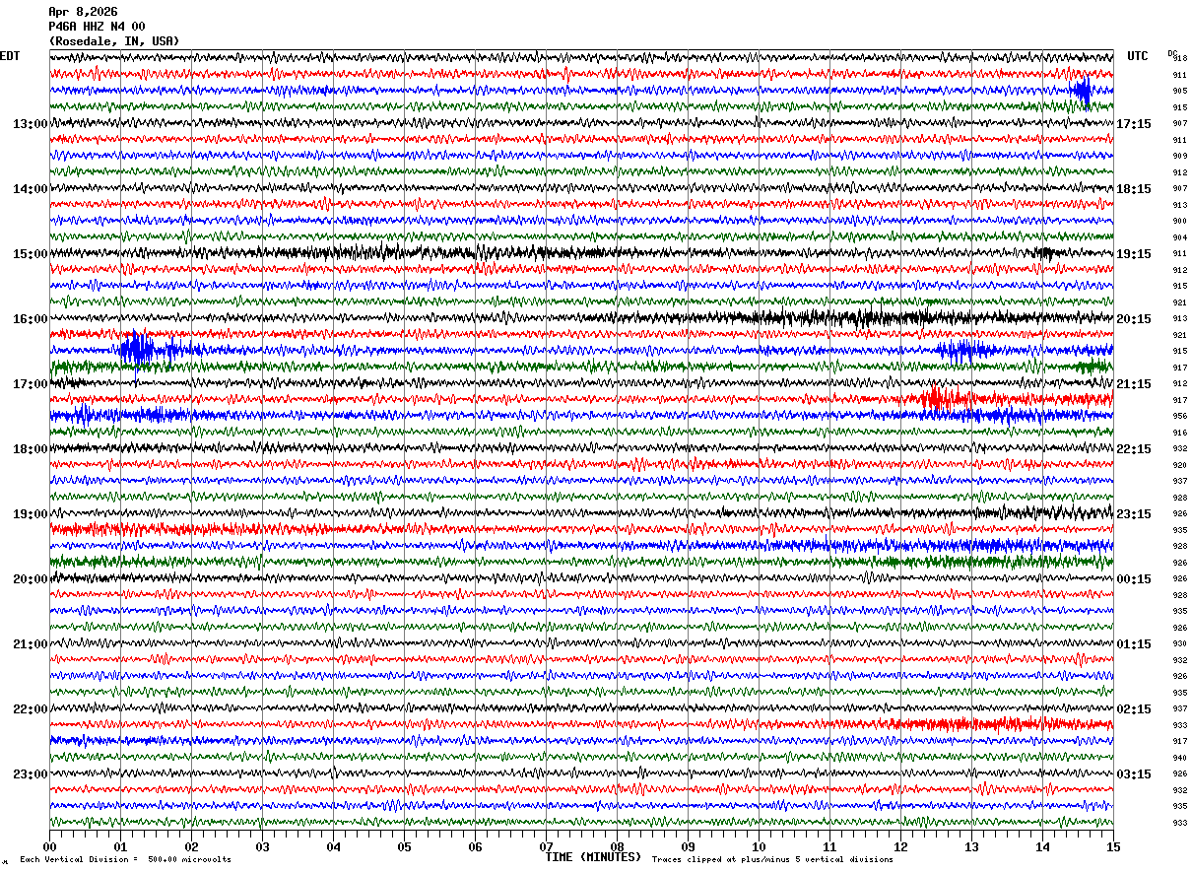Click the DC offset value 916

pos(1179,433)
